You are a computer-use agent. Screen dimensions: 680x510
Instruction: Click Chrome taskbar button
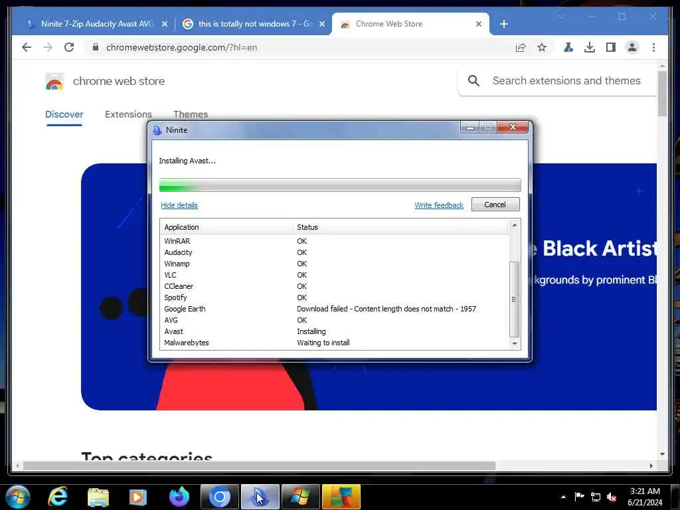point(219,497)
